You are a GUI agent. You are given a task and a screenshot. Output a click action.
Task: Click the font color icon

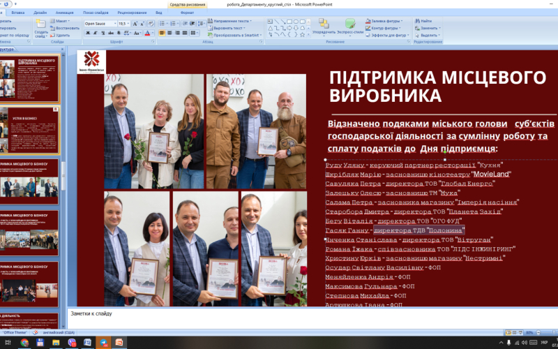tap(147, 33)
